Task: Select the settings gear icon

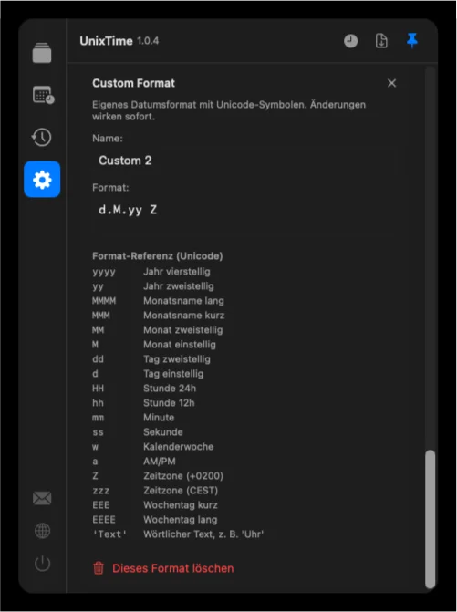Action: pos(42,179)
